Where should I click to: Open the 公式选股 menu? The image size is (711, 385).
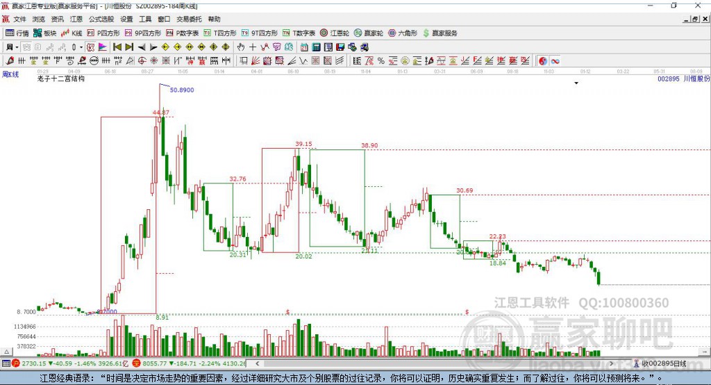[x=101, y=19]
